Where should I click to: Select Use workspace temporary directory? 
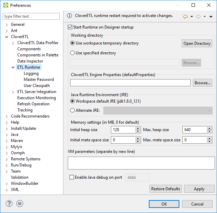[72, 43]
